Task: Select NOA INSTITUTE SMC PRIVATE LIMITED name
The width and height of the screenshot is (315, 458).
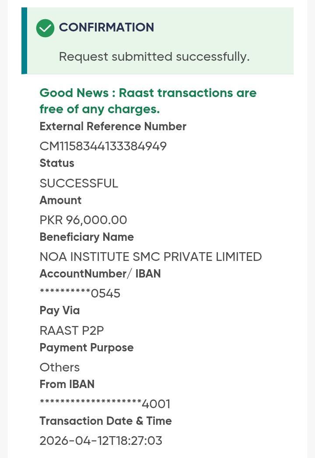Action: (150, 257)
